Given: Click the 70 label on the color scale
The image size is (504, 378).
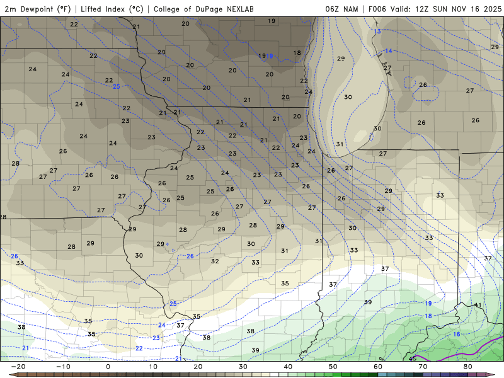Looking at the screenshot, I should pos(423,367).
